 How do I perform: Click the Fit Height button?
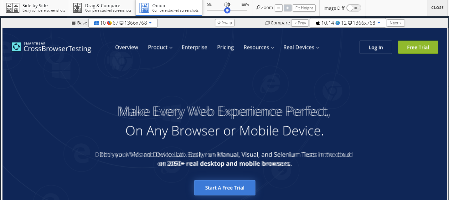point(304,8)
